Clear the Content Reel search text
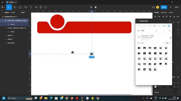This screenshot has width=181, height=101. pos(164,31)
